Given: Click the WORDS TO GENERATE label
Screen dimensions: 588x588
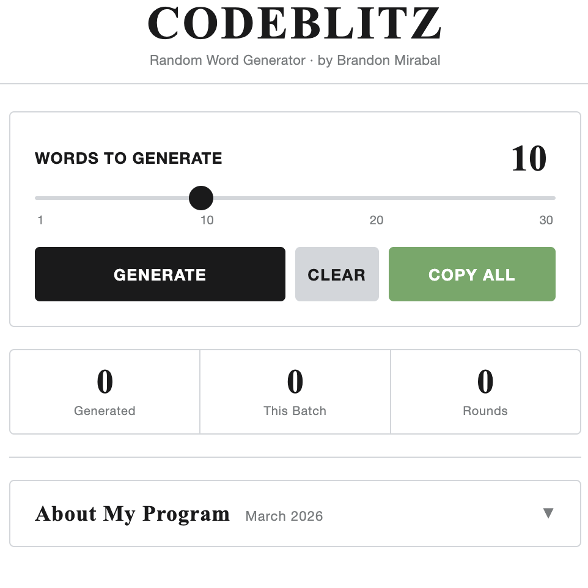Looking at the screenshot, I should point(128,159).
